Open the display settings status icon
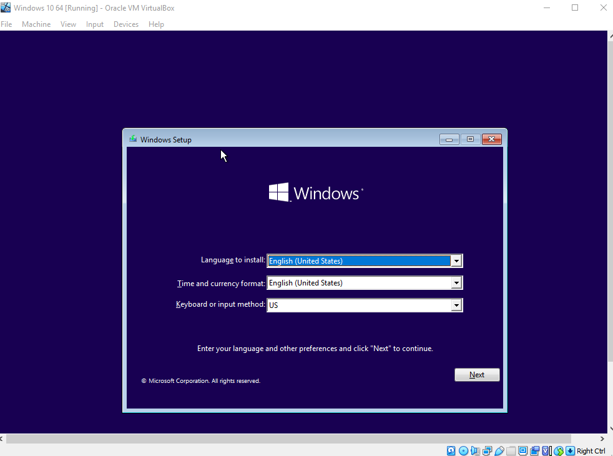 523,450
